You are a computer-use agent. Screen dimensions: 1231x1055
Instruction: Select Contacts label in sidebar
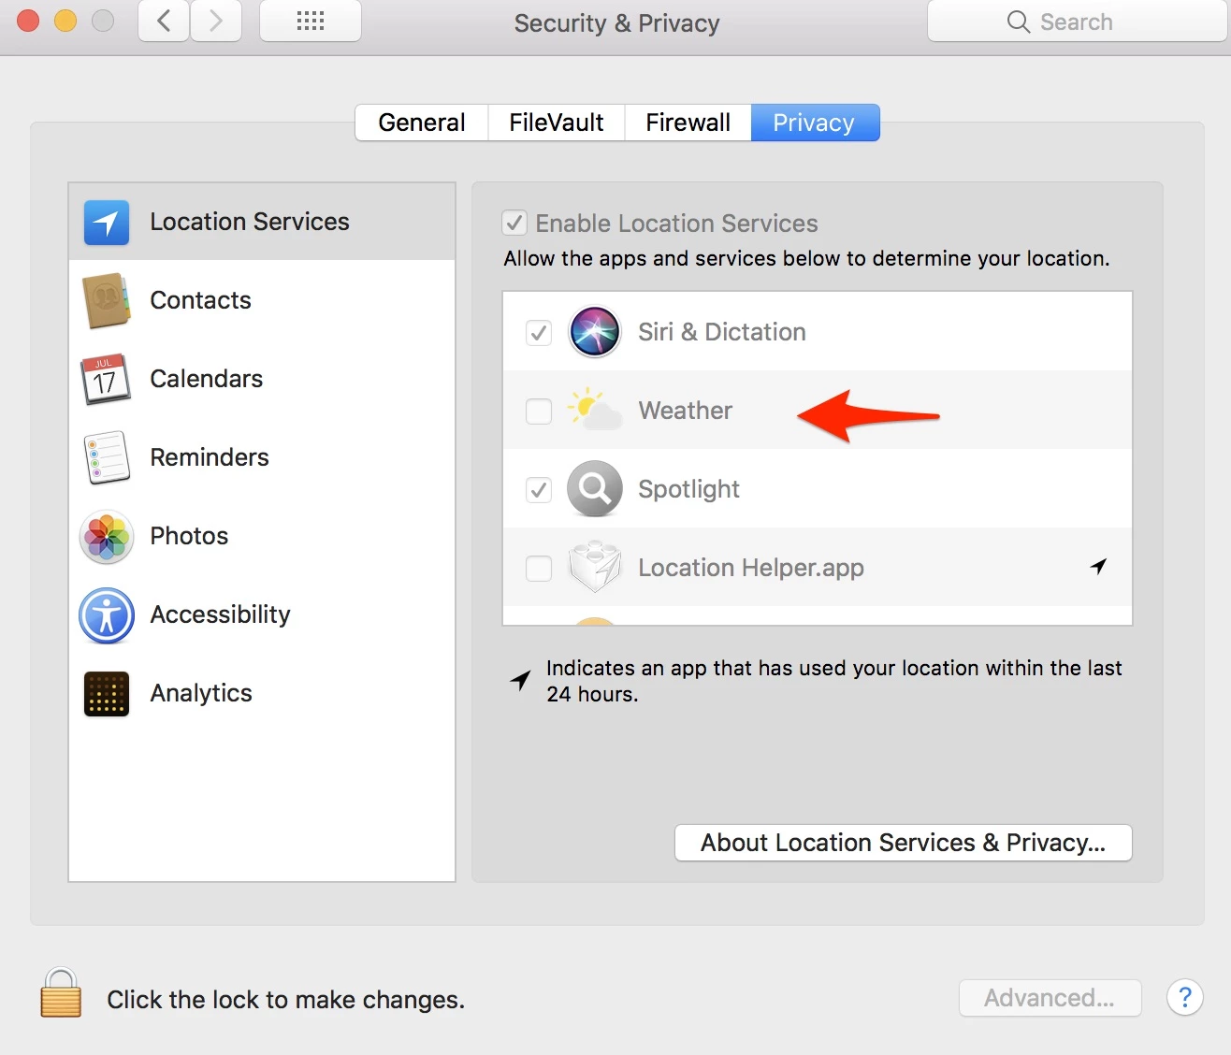(x=200, y=300)
